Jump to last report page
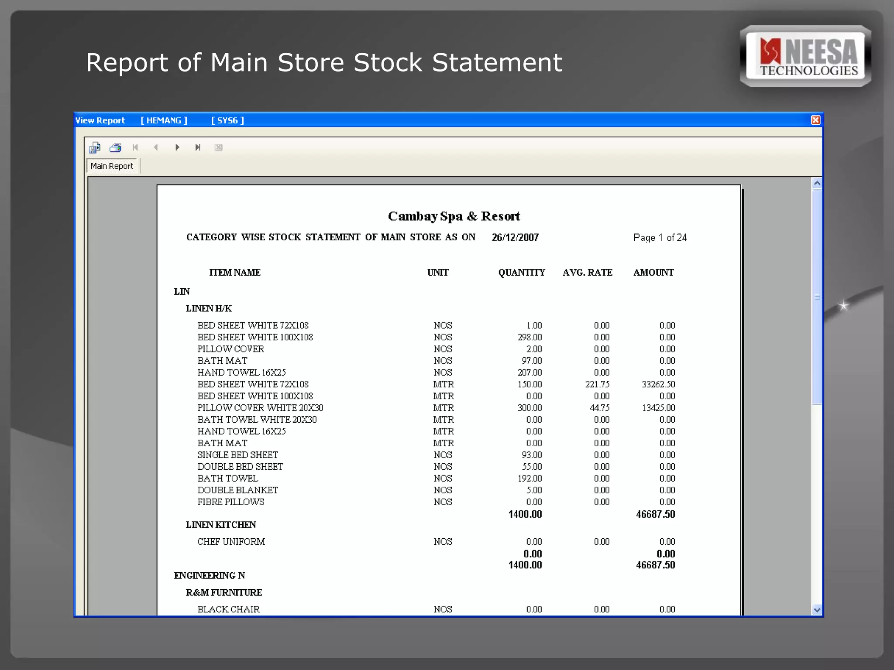Viewport: 894px width, 670px height. pos(198,147)
